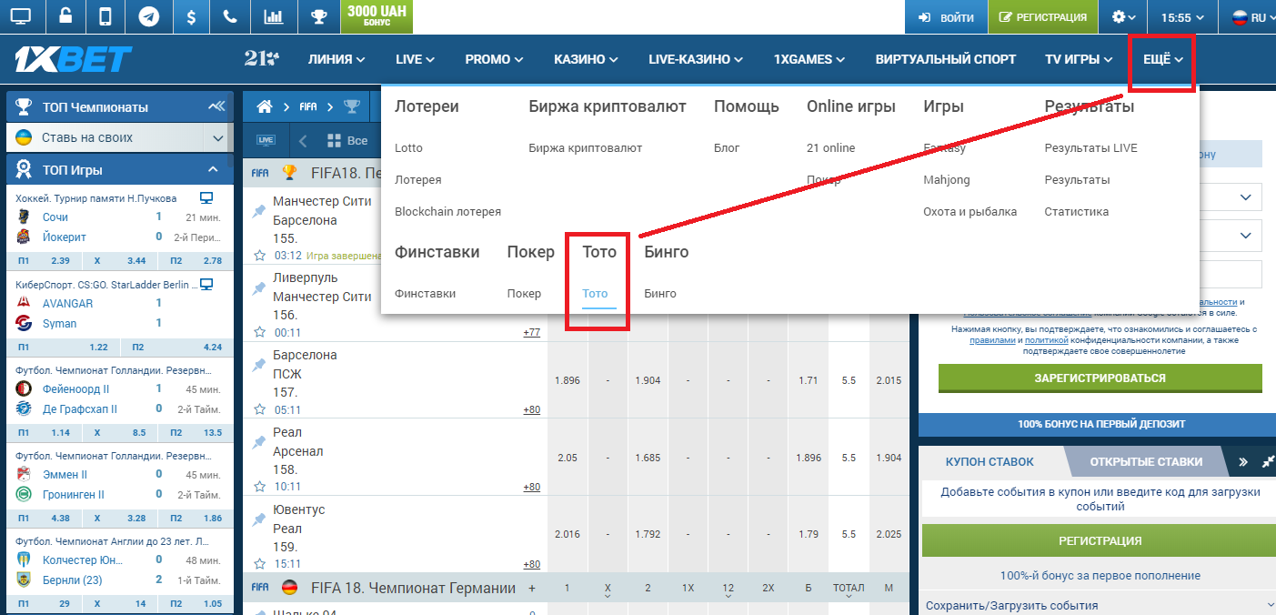Open the Telegram paper-plane icon
This screenshot has height=615, width=1276.
point(149,17)
